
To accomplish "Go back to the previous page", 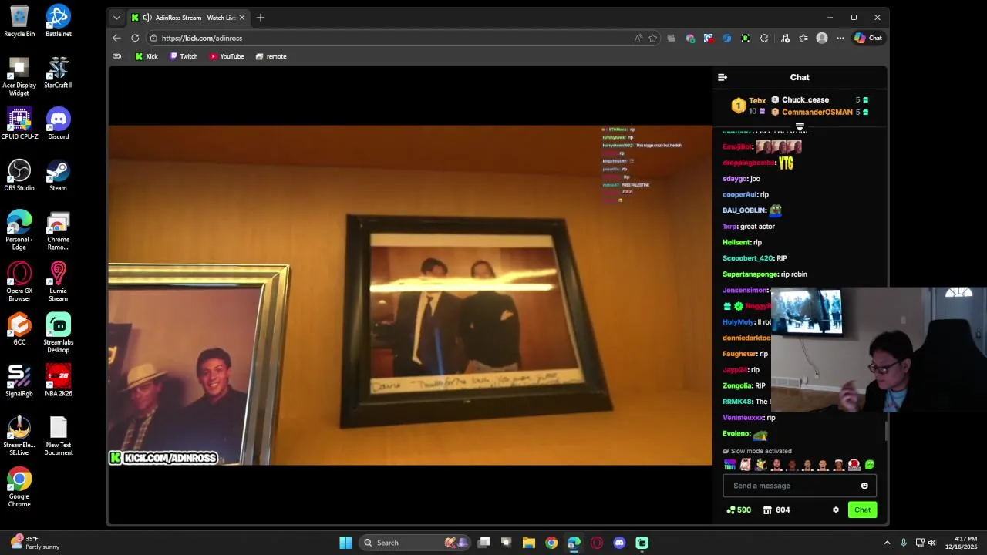I will [x=116, y=38].
